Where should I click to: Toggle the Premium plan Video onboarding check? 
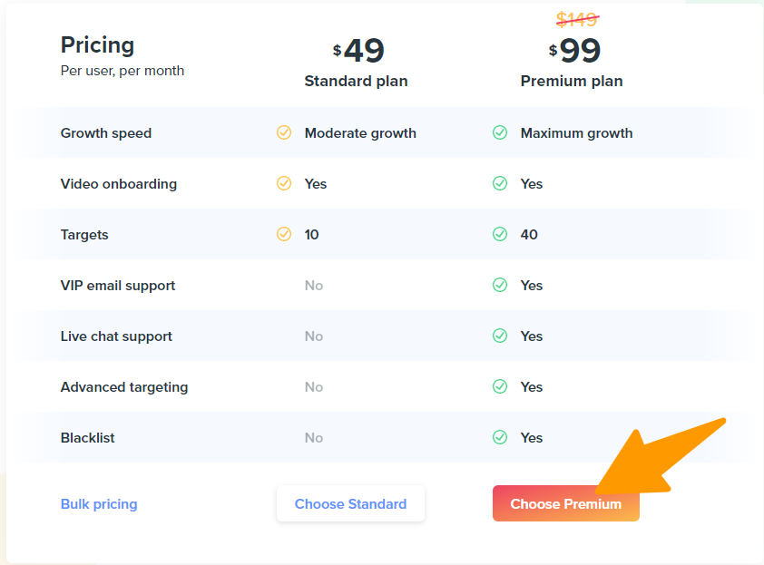500,183
